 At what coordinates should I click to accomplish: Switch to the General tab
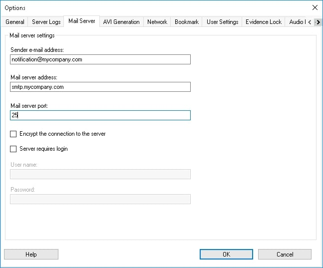15,22
